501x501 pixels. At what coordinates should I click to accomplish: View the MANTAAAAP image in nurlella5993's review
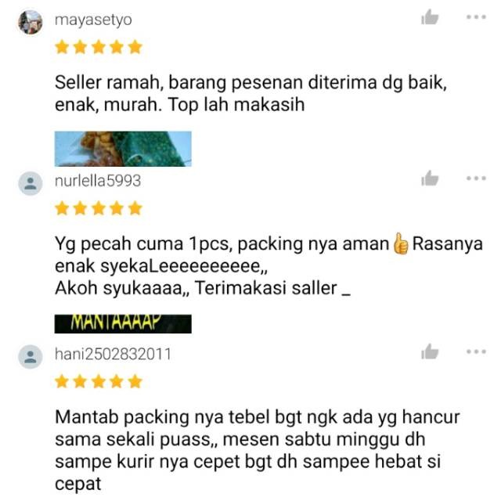(123, 324)
